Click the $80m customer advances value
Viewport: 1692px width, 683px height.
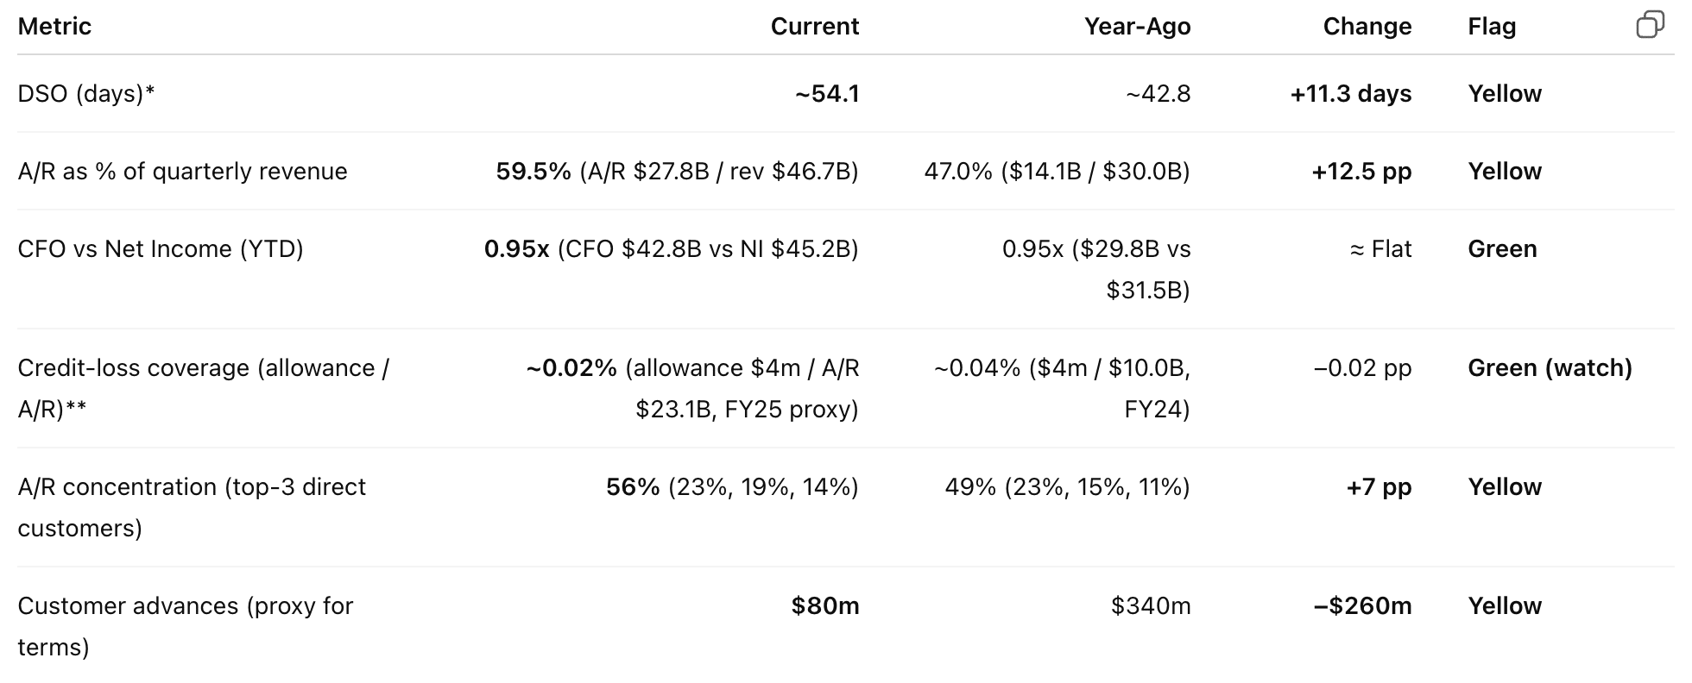pos(824,605)
